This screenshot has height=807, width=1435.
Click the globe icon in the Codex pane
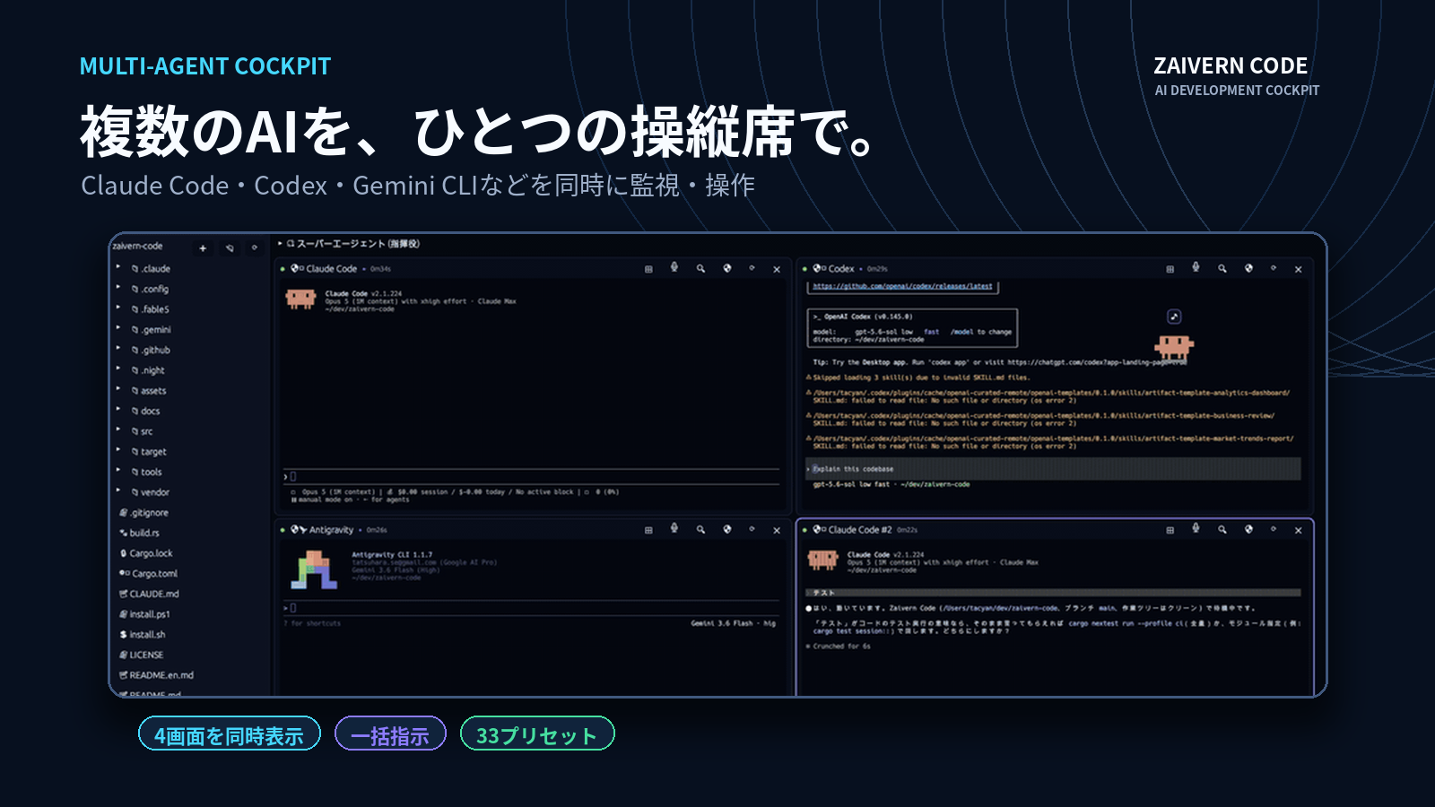pyautogui.click(x=1248, y=268)
